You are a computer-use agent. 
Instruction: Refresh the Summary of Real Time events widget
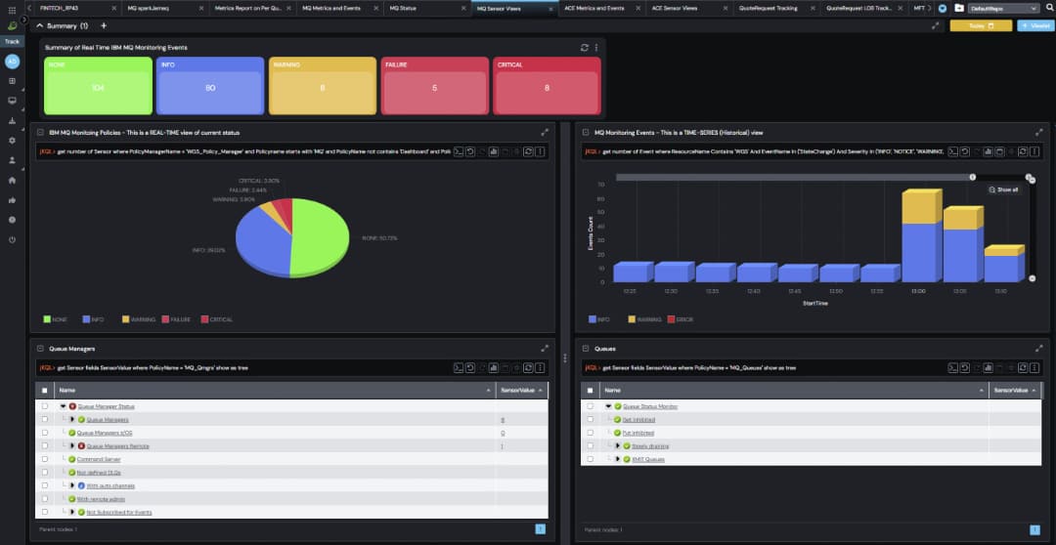click(585, 48)
